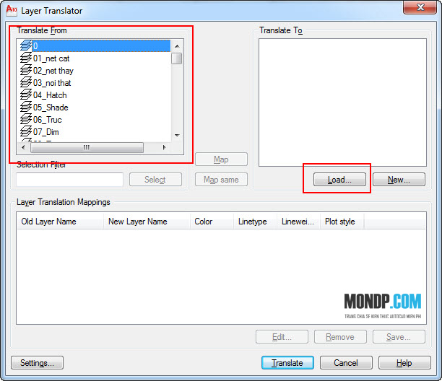The width and height of the screenshot is (442, 381).
Task: Select the 06_Truc layer
Action: point(47,120)
